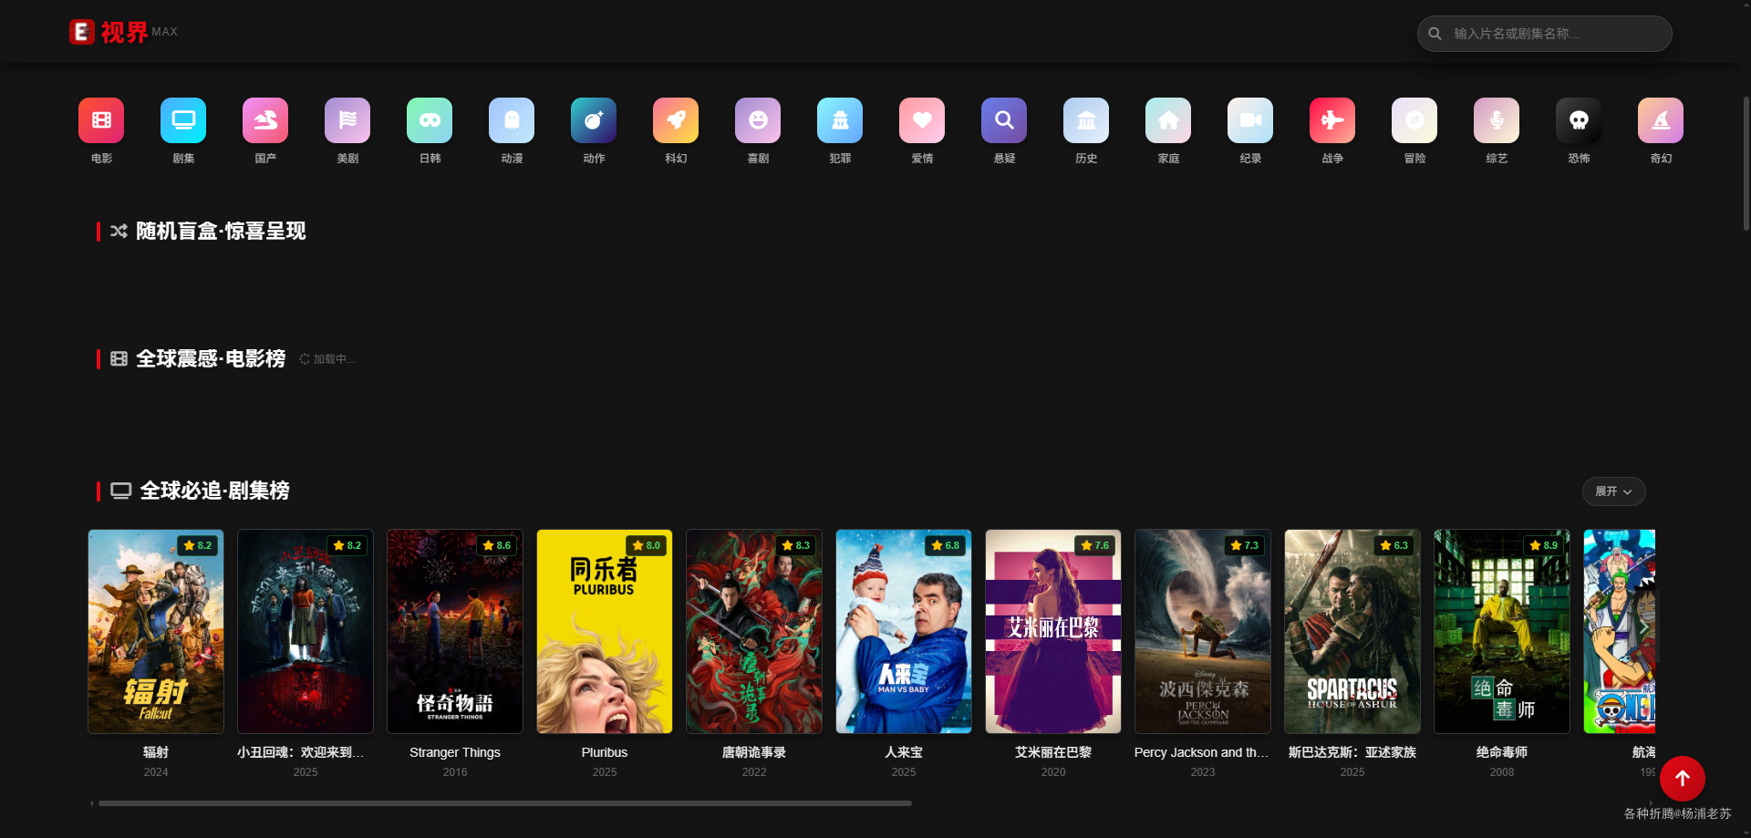Click the red E 视界 logo

(123, 32)
